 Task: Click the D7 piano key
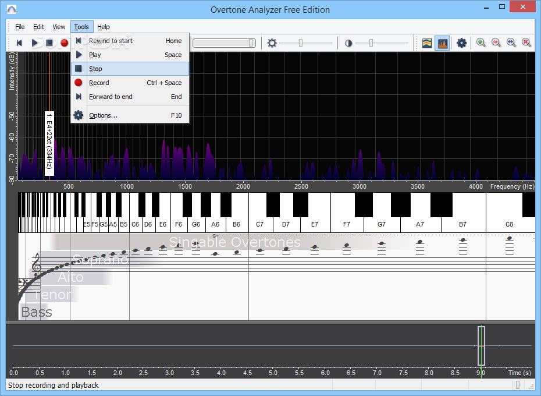[x=286, y=224]
